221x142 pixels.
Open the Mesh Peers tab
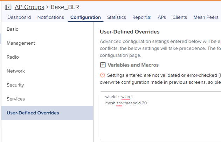[x=206, y=17]
